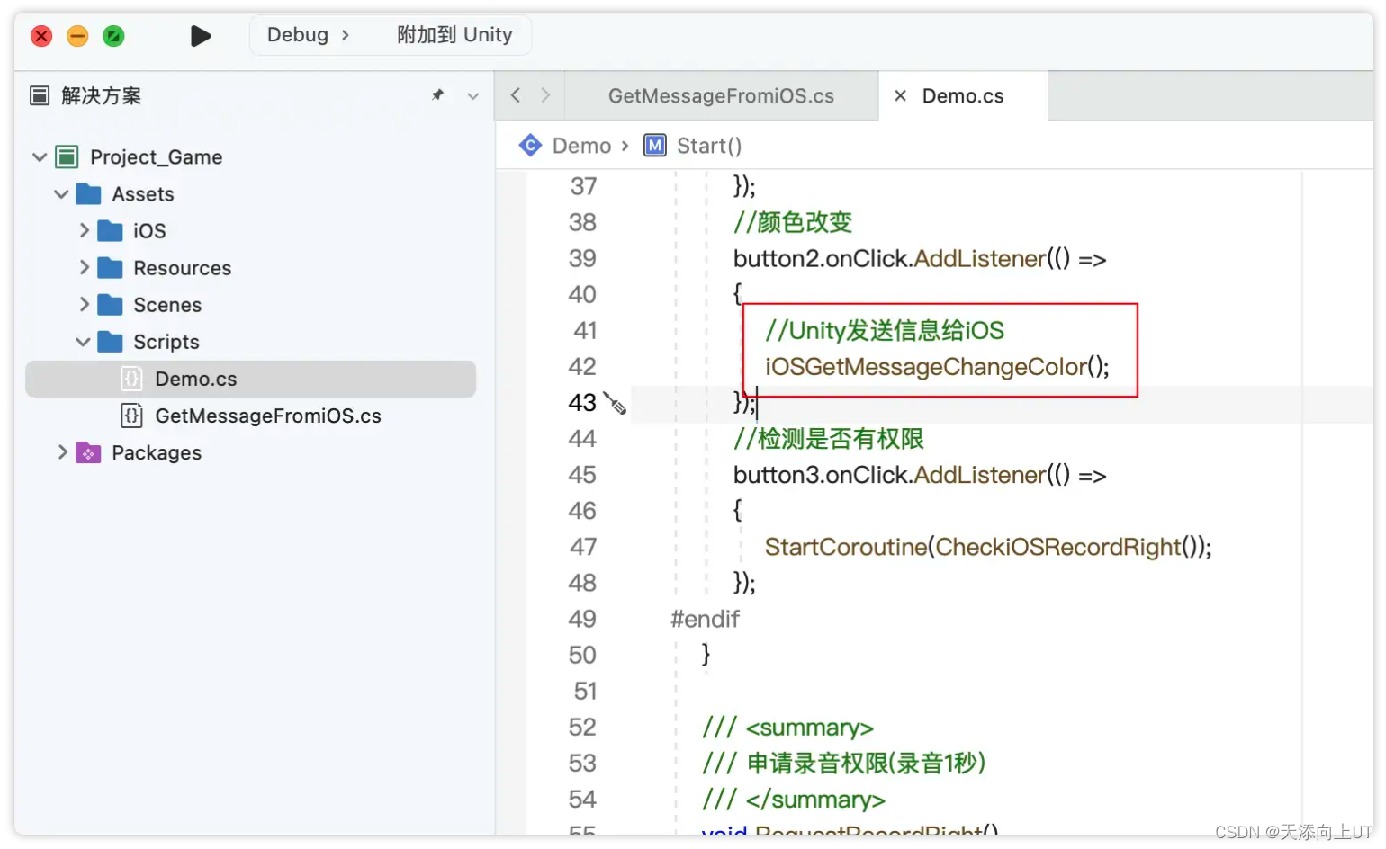The height and width of the screenshot is (849, 1386).
Task: Click the /// </summary> closing comment
Action: pos(794,799)
